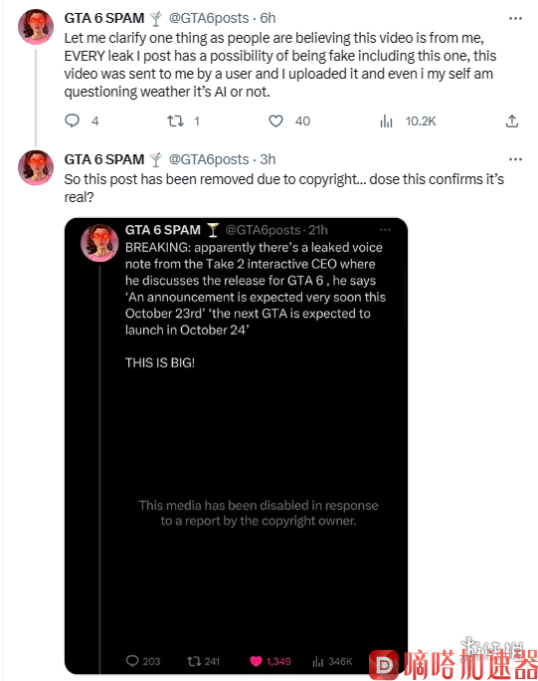Like the 6h tweet with 40 likes
538x681 pixels.
(x=275, y=120)
